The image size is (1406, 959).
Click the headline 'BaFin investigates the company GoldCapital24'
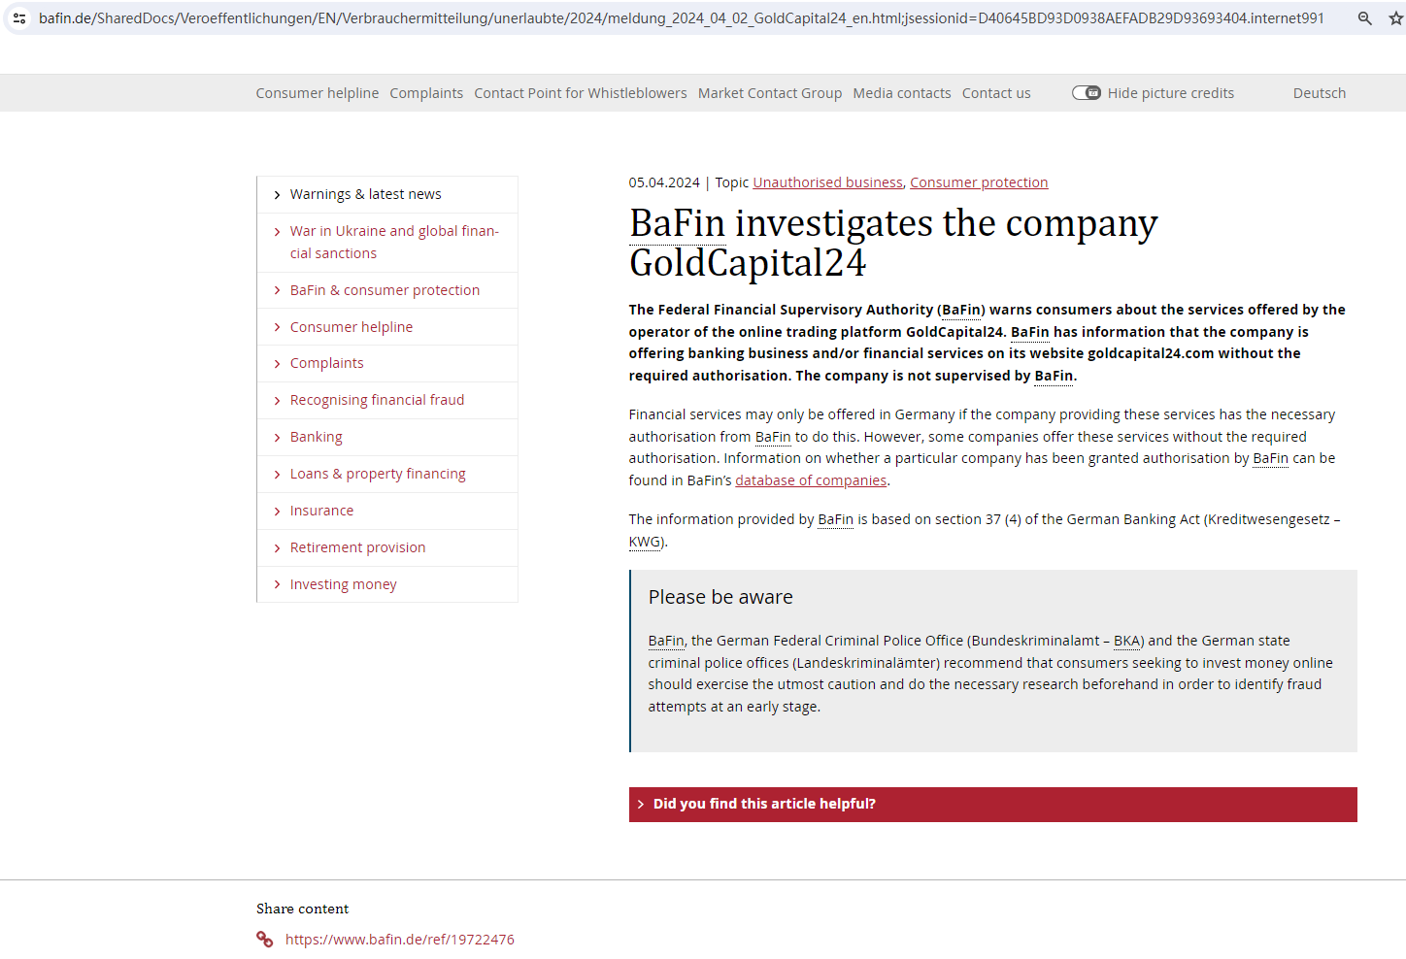[893, 243]
